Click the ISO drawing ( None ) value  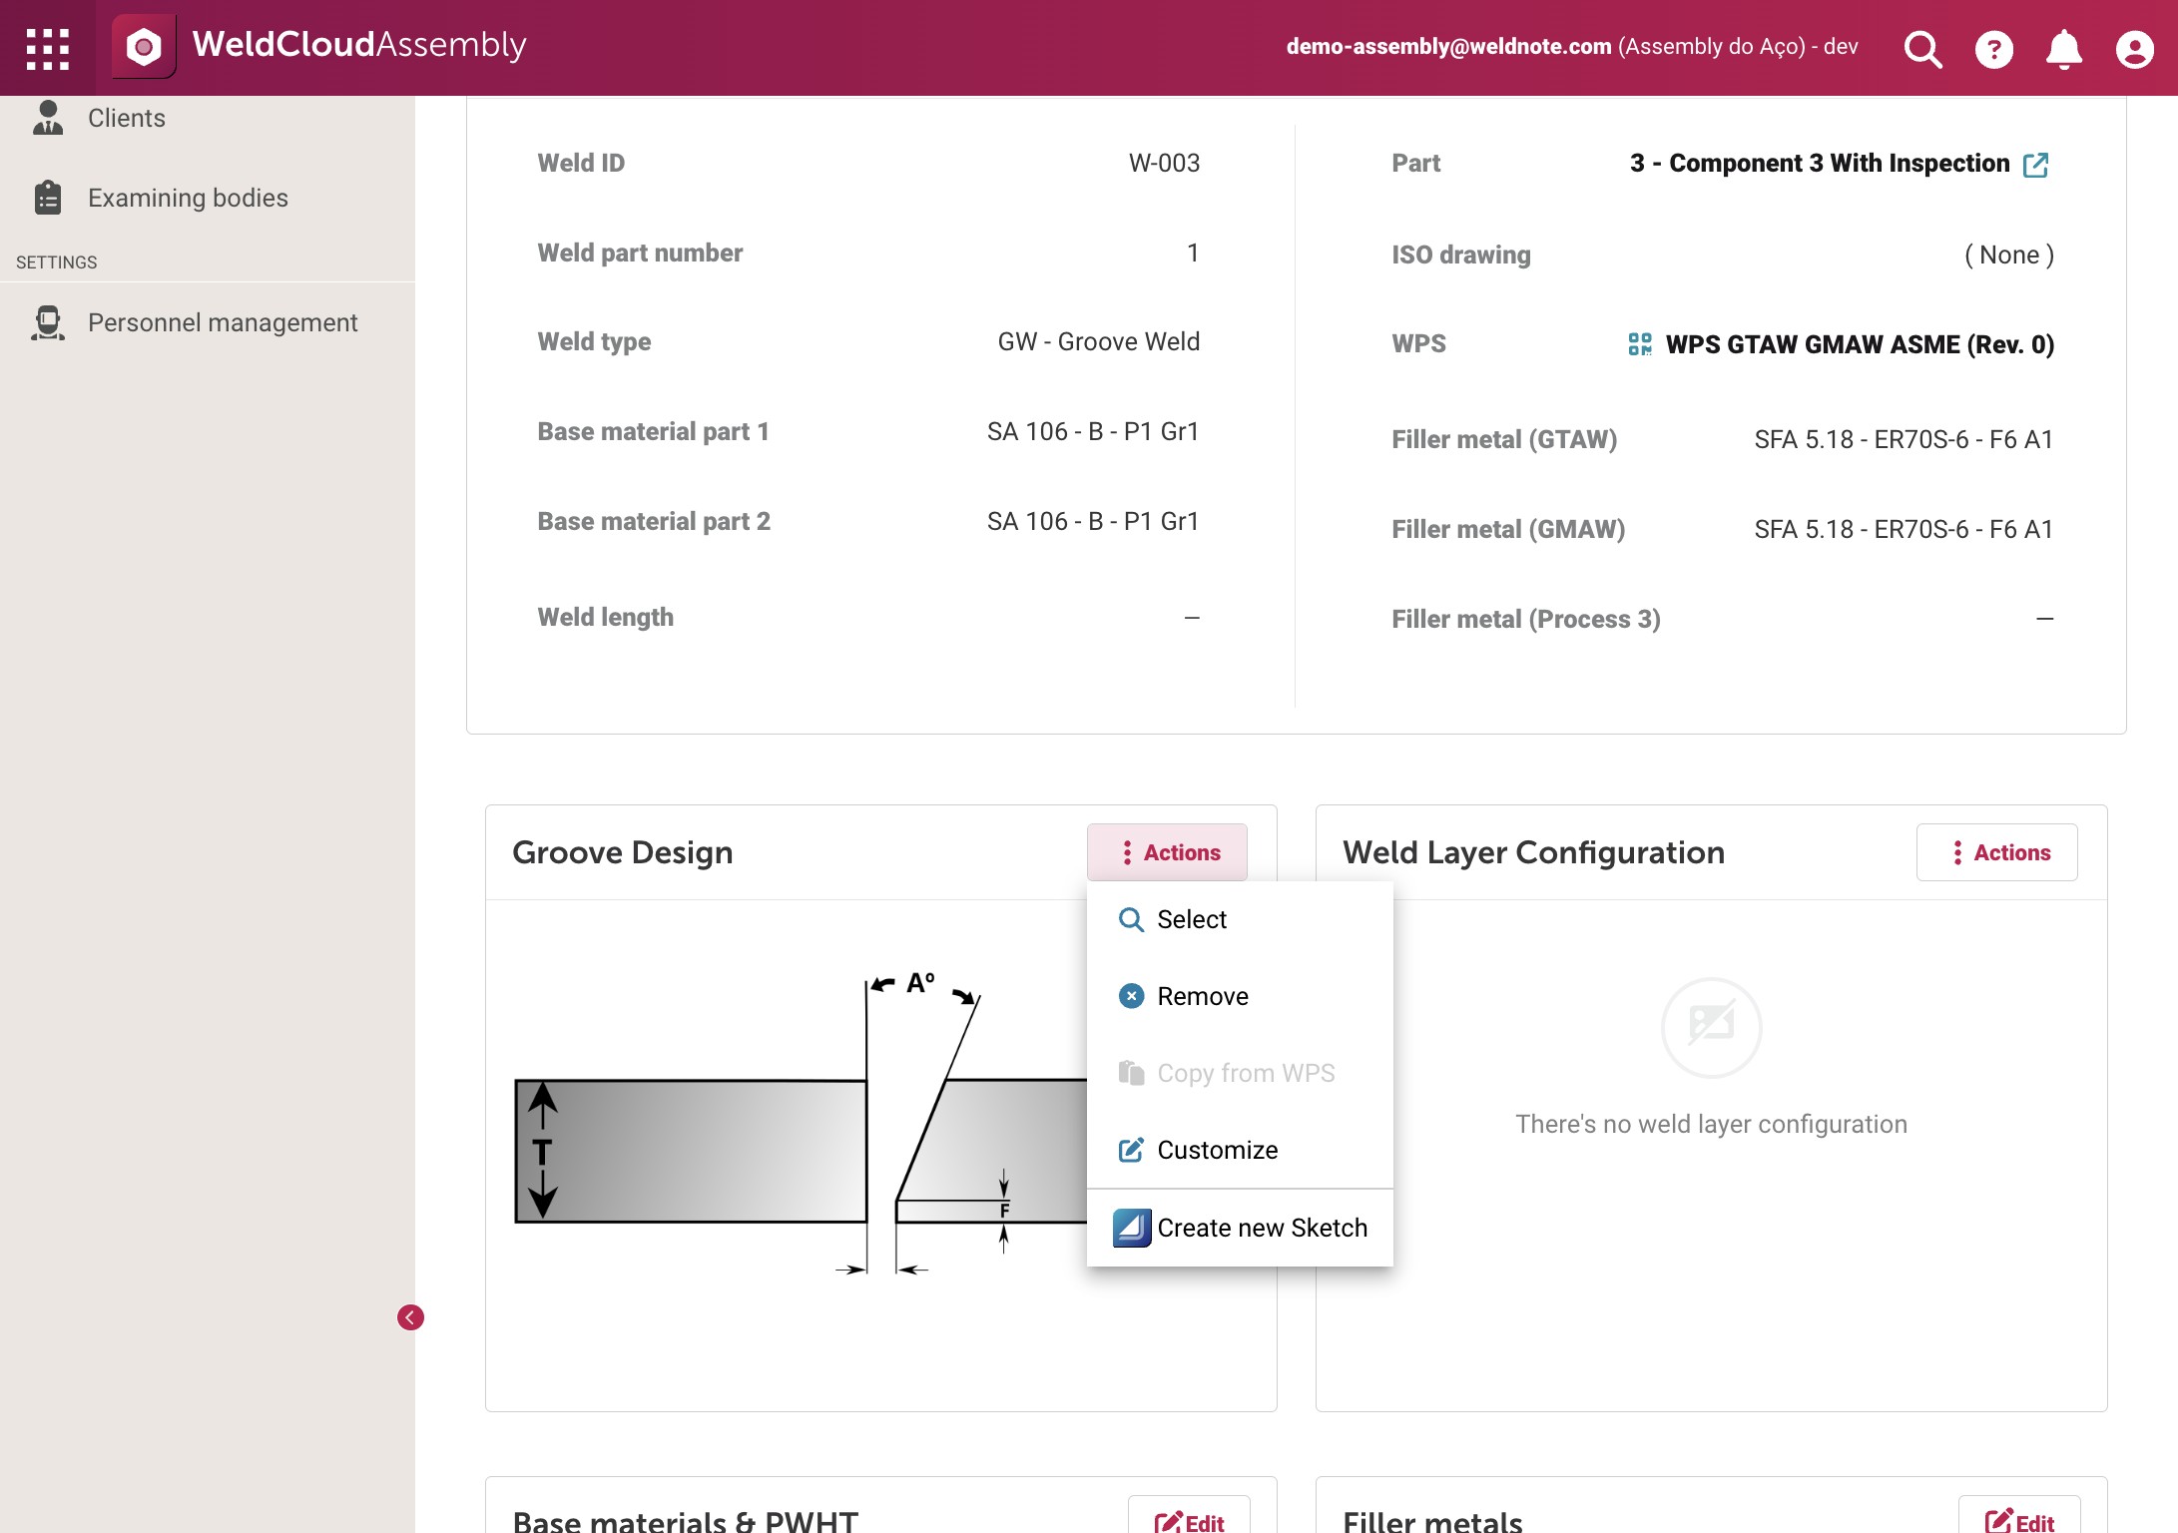pyautogui.click(x=2008, y=255)
